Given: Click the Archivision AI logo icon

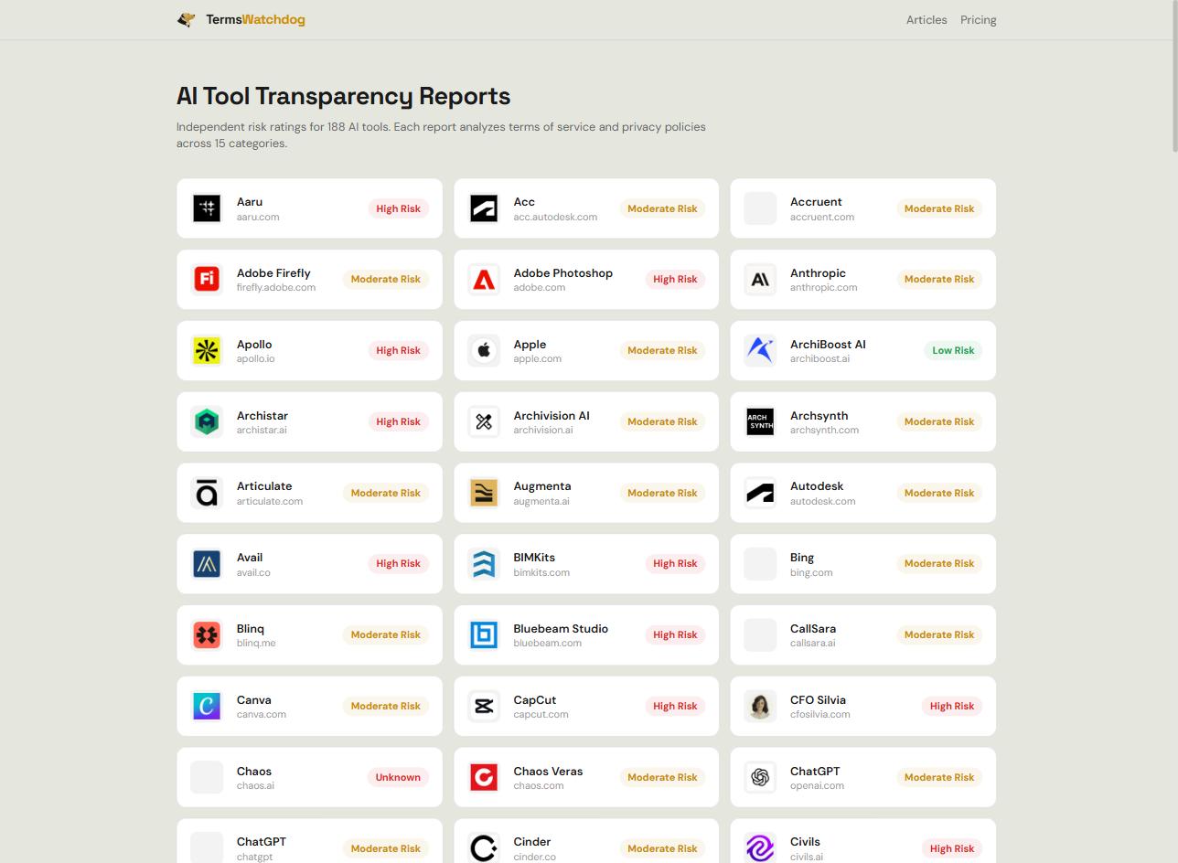Looking at the screenshot, I should coord(484,421).
